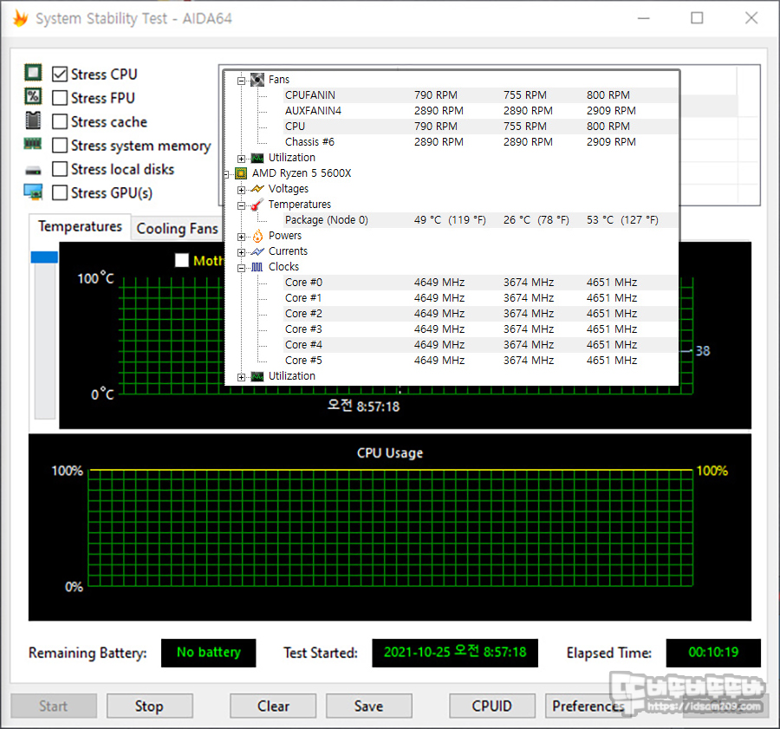Click the AIDA64 flame icon in title bar
Screen dimensions: 780x729
pyautogui.click(x=21, y=18)
